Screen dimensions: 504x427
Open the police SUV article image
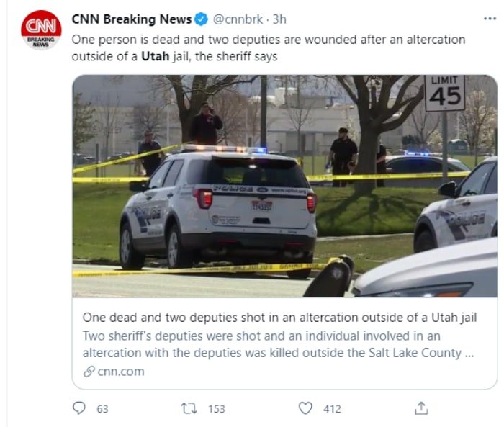284,186
